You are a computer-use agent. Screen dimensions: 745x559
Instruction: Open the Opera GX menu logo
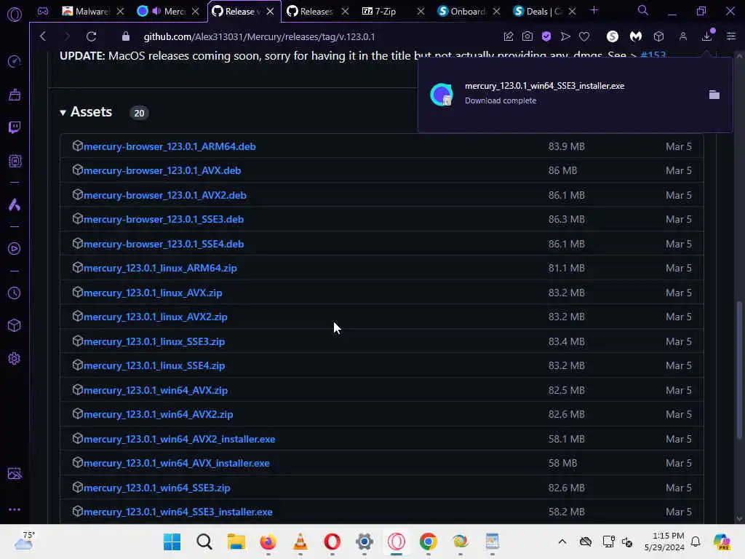pos(15,15)
